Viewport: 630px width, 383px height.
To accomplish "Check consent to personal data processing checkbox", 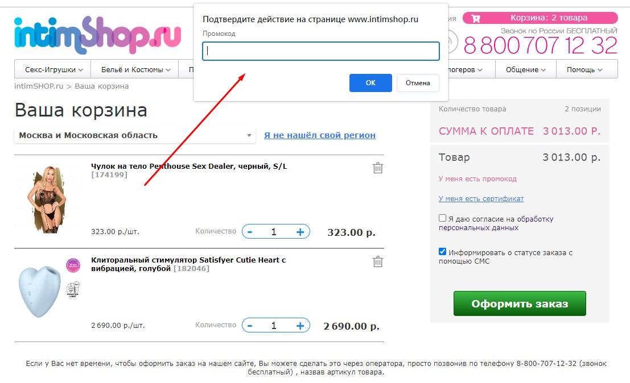I will pyautogui.click(x=442, y=218).
